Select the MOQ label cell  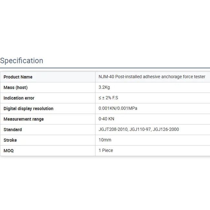[9, 151]
